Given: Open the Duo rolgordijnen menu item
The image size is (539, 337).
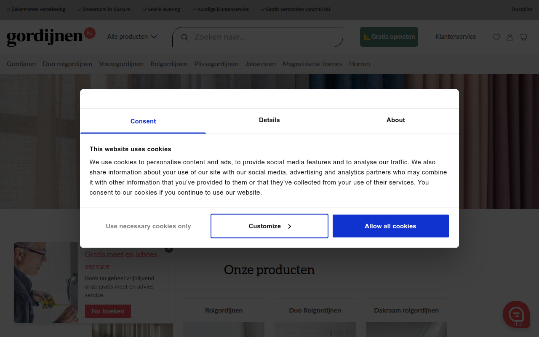Looking at the screenshot, I should click(x=67, y=64).
